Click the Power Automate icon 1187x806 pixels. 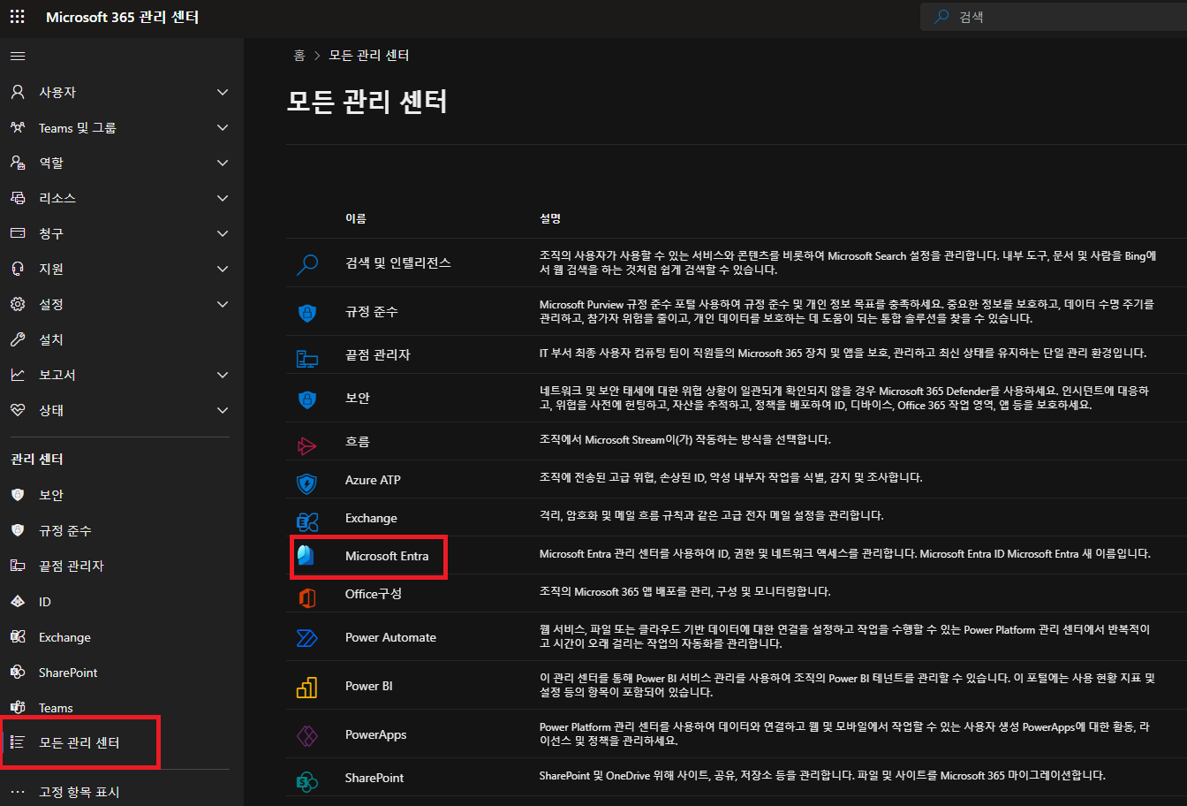[306, 638]
